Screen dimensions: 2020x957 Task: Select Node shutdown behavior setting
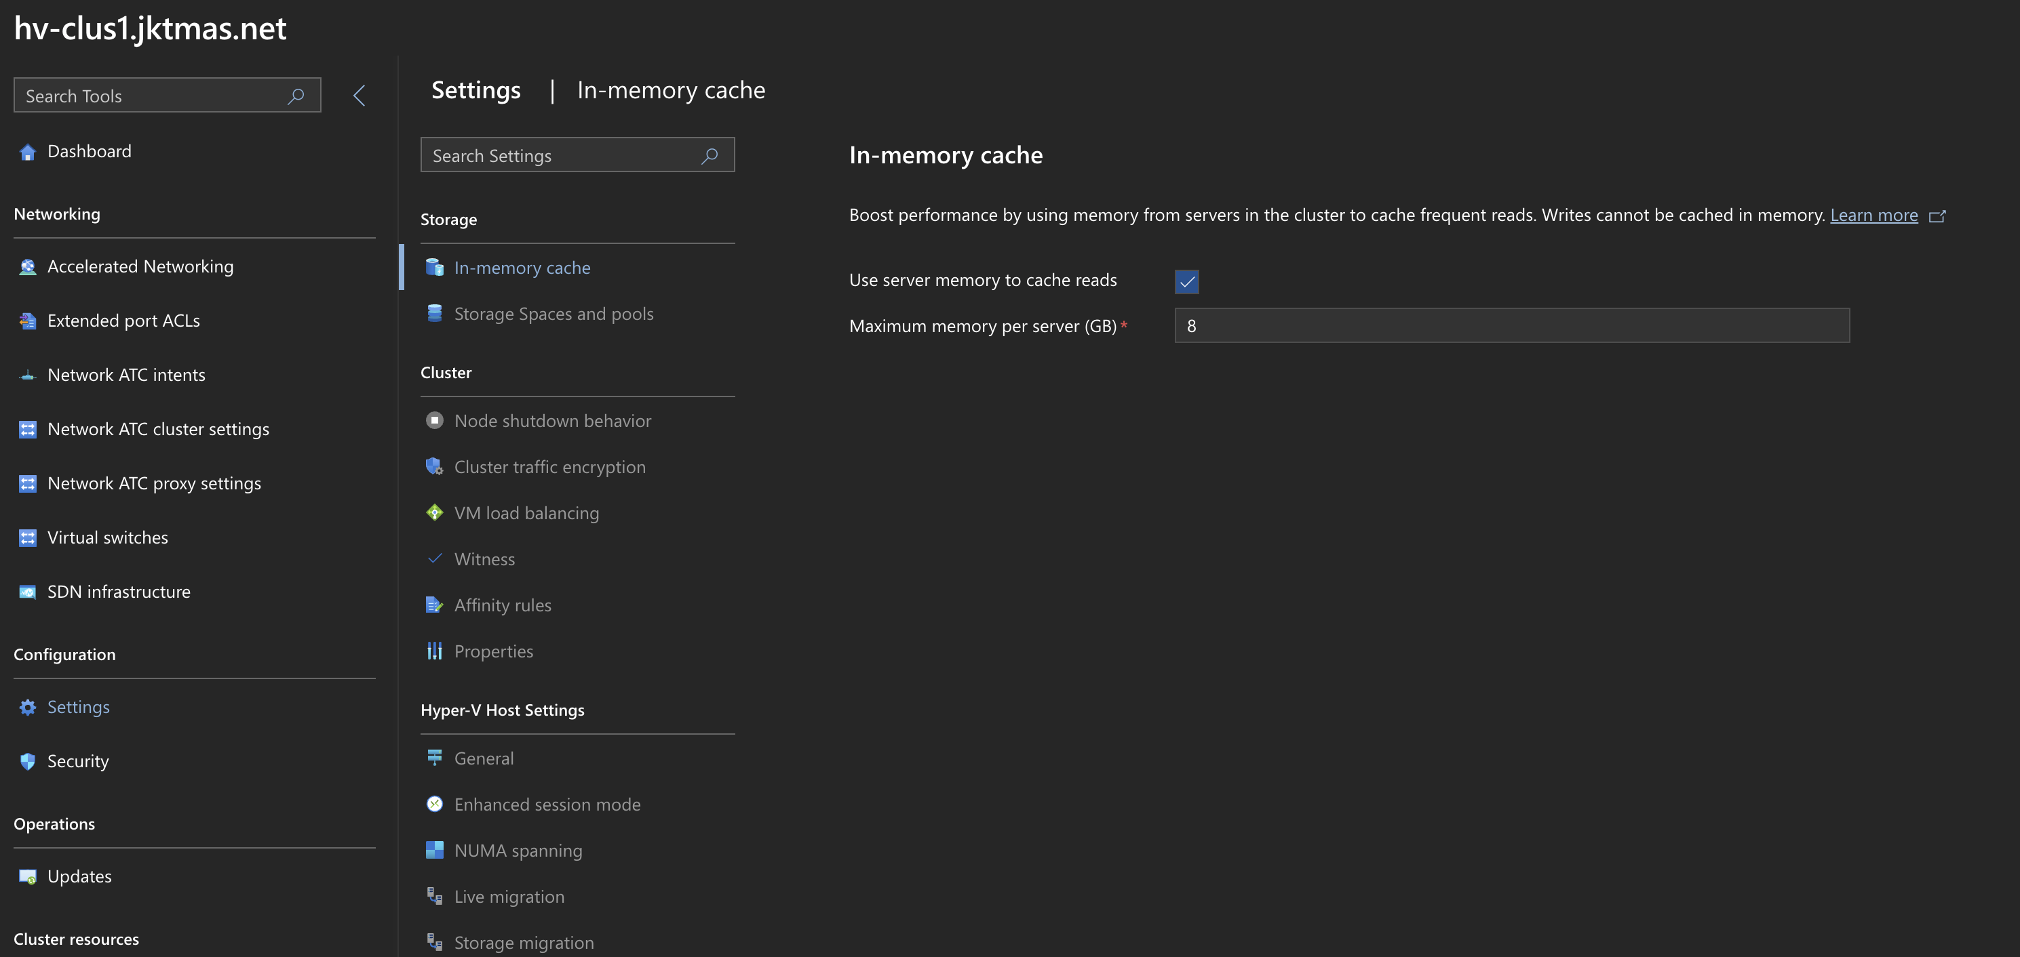pos(552,421)
